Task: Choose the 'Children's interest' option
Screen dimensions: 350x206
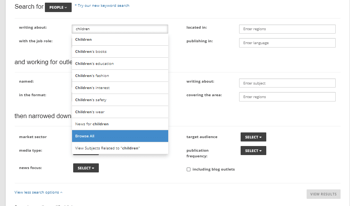Action: 120,88
